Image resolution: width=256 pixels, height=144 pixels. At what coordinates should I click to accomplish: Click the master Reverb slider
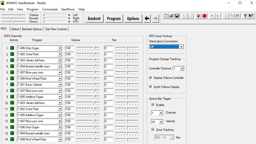click(x=13, y=18)
